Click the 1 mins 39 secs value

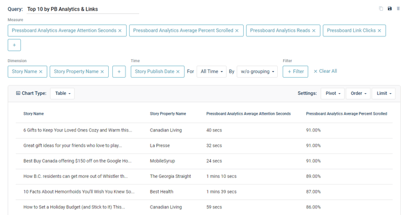point(221,192)
